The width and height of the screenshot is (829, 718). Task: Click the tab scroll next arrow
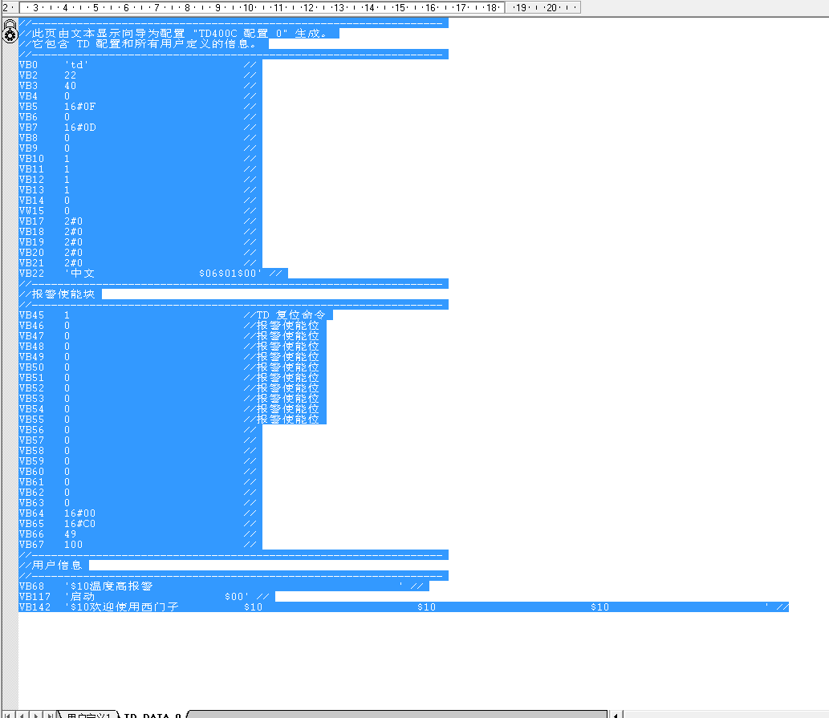(x=36, y=715)
